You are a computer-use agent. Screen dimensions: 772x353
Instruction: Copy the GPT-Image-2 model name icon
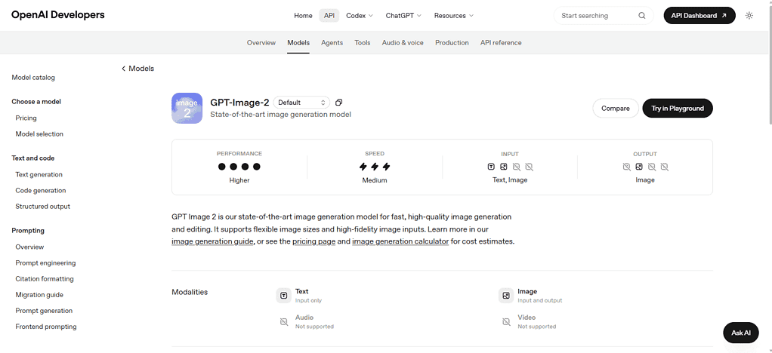coord(338,103)
